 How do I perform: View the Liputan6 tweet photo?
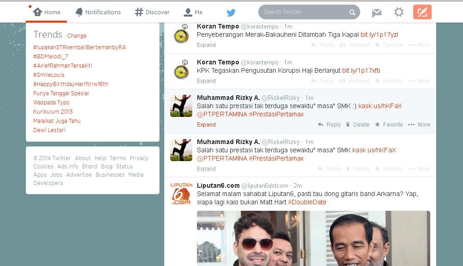[314, 238]
